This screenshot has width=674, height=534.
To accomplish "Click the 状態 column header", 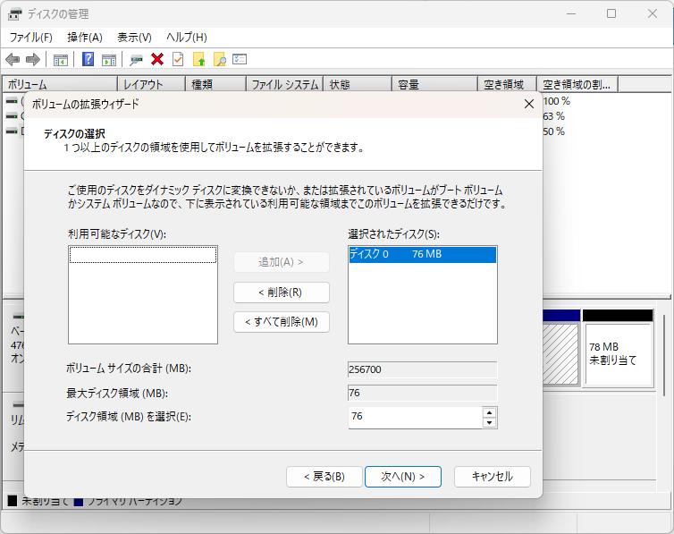I will pyautogui.click(x=358, y=84).
